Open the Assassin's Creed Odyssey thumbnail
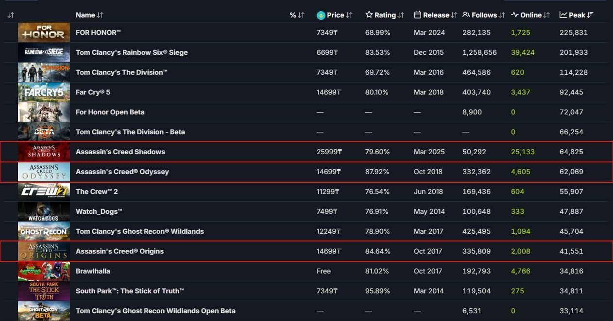613x321 pixels. click(x=44, y=172)
